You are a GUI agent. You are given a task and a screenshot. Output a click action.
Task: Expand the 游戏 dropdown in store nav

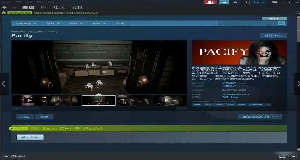click(53, 23)
